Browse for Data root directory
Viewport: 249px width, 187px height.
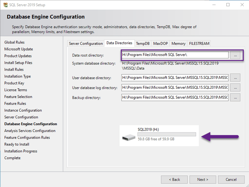(235, 55)
